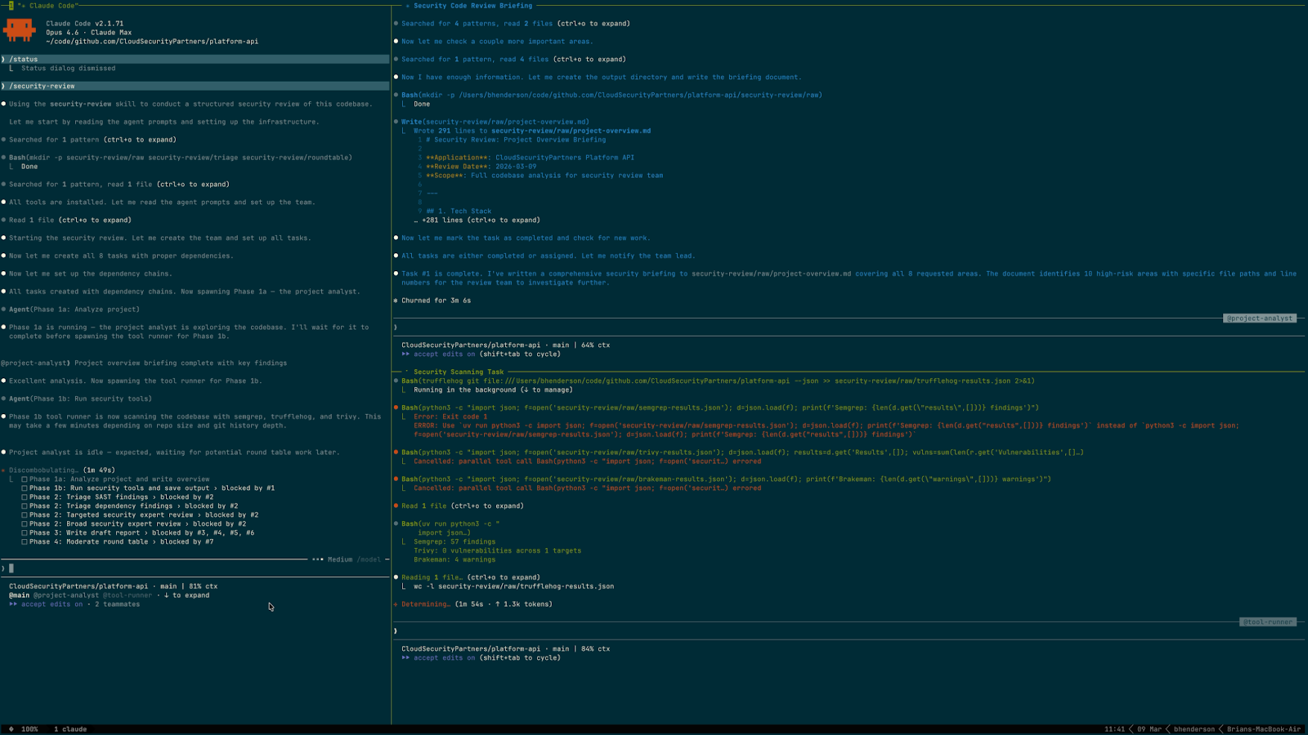
Task: Click the orange Claude Code mascot logo
Action: 19,30
